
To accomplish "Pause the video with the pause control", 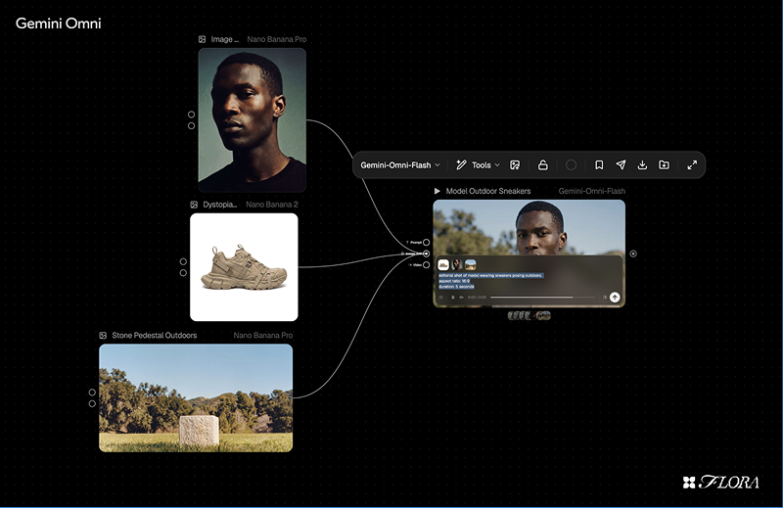I will pos(453,298).
